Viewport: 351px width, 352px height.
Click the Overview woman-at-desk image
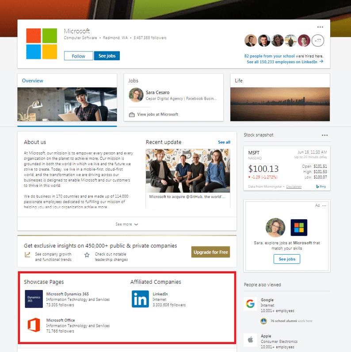[x=67, y=104]
